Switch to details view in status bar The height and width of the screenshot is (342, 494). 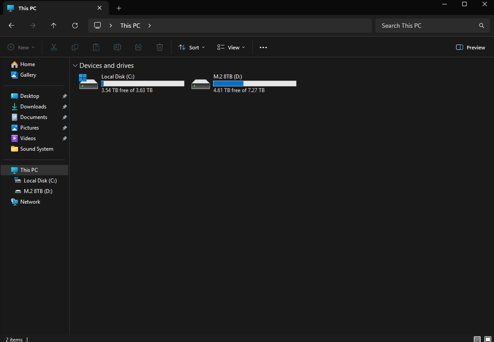click(477, 339)
